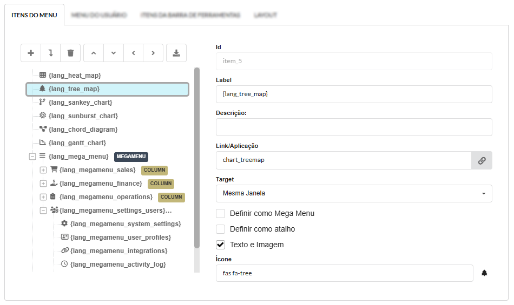Collapse the {lang_mega_menu} node
514x305 pixels.
point(32,157)
